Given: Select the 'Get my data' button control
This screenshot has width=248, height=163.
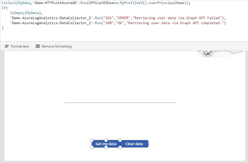Looking at the screenshot, I should (x=106, y=144).
